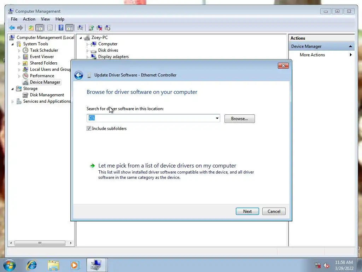
Task: Open the Action menu
Action: tap(29, 19)
